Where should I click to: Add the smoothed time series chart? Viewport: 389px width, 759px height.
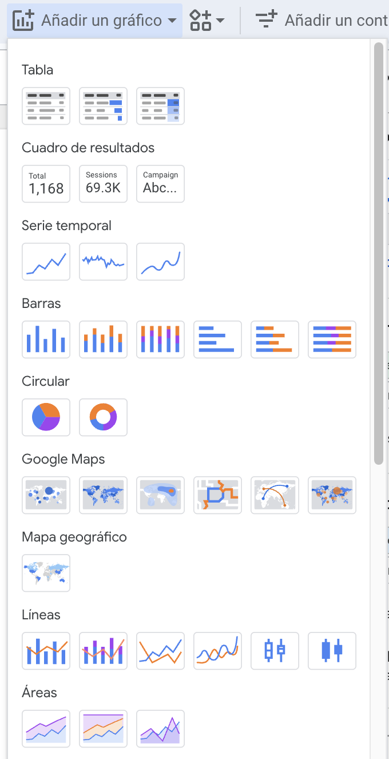(x=160, y=262)
